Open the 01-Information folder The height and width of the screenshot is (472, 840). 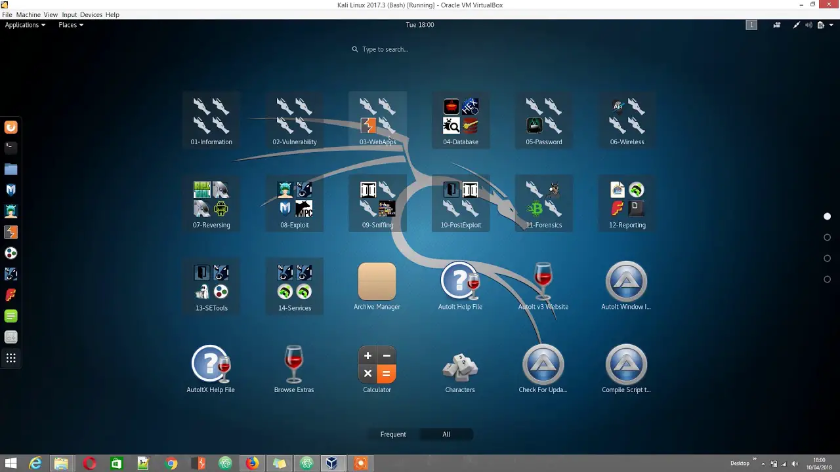click(x=211, y=121)
